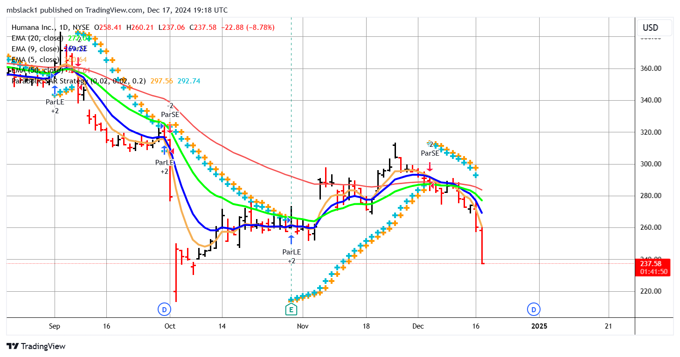680x357 pixels.
Task: Select the EMA (20, close) indicator label
Action: click(38, 38)
